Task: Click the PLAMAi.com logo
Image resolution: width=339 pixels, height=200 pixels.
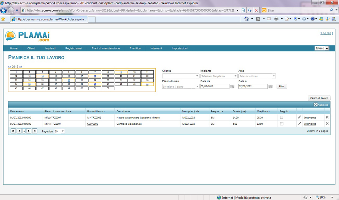Action: click(28, 36)
